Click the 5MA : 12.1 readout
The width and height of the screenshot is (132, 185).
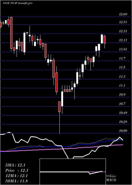15,165
